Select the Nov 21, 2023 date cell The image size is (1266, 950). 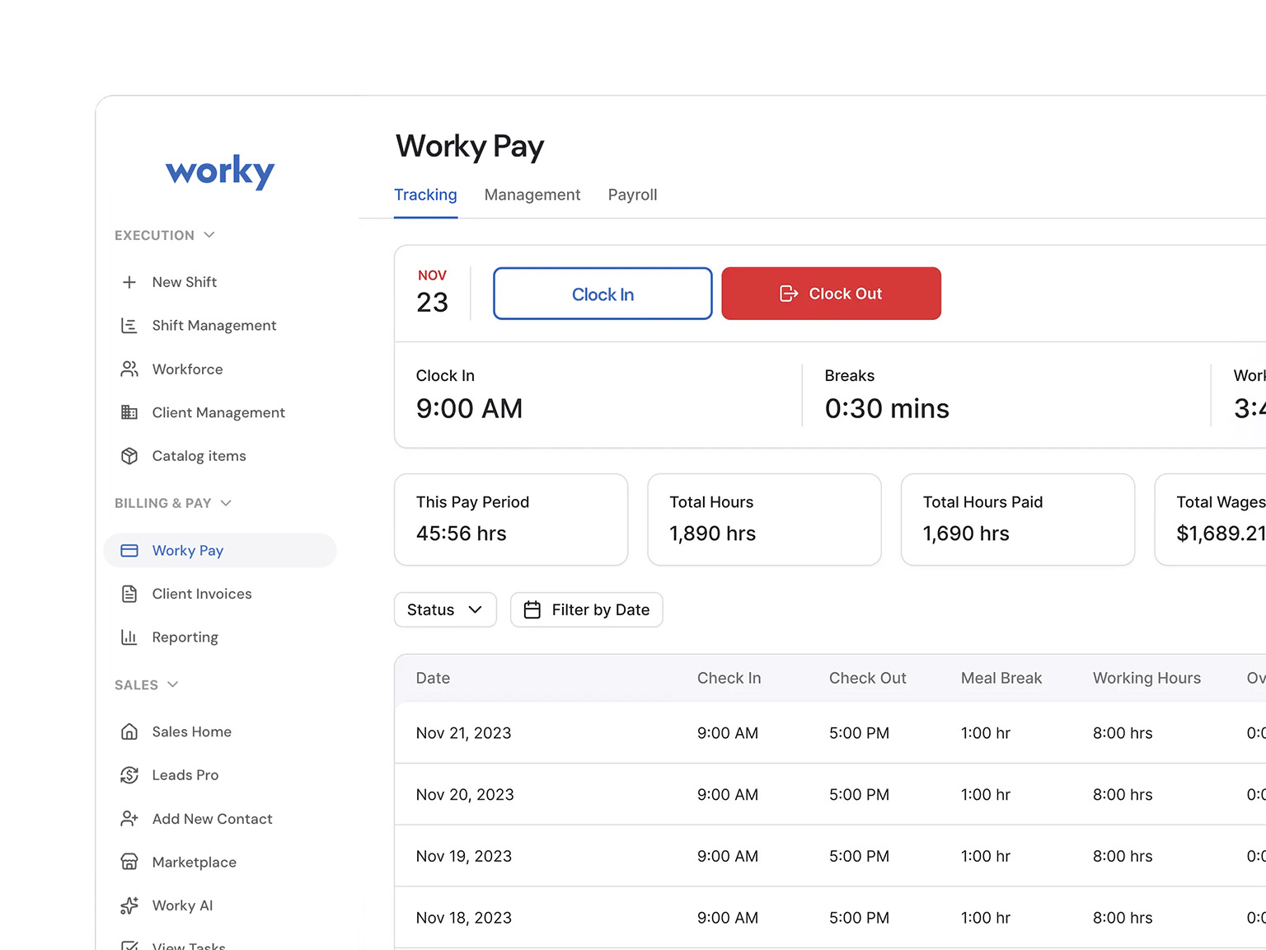[464, 733]
